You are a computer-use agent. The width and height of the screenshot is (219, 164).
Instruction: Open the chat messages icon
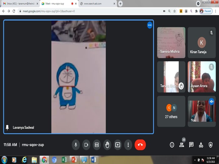(x=191, y=145)
